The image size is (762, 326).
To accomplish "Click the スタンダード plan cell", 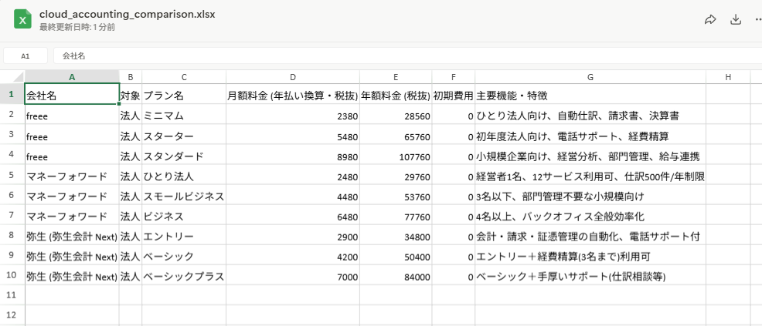I will click(184, 155).
